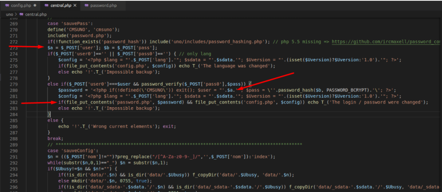Viewport: 442px width, 192px height.
Task: Click the define('CMSUNO', 'cmsuno'); line
Action: click(x=84, y=30)
